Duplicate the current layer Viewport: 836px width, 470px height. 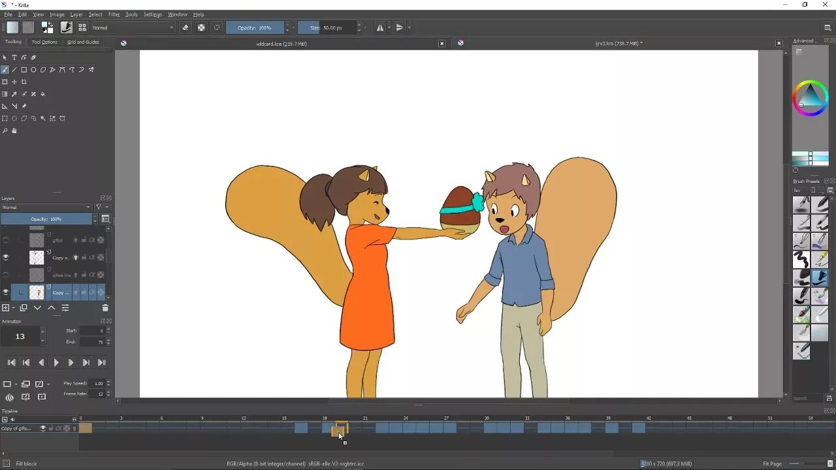pyautogui.click(x=24, y=308)
